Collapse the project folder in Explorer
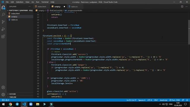This screenshot has height=107, width=190. (20, 10)
